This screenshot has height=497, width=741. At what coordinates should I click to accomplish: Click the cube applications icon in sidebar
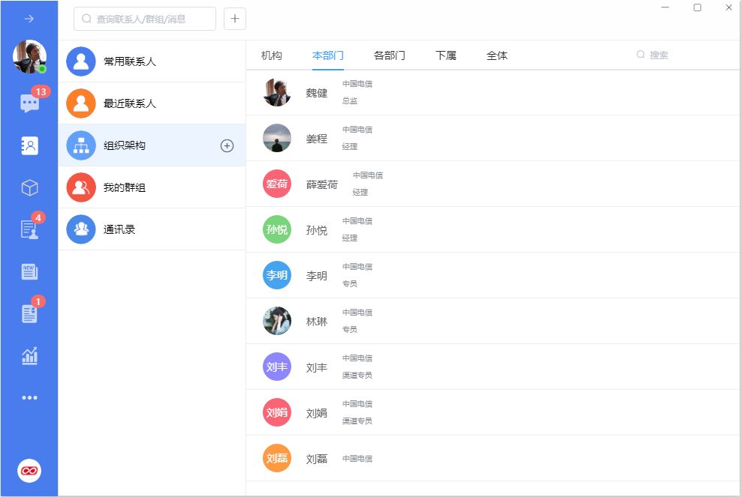[29, 187]
